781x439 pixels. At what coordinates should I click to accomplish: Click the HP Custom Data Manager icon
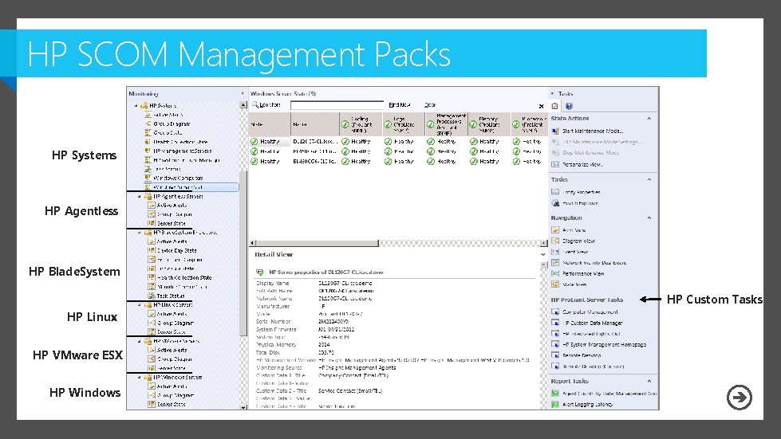555,323
